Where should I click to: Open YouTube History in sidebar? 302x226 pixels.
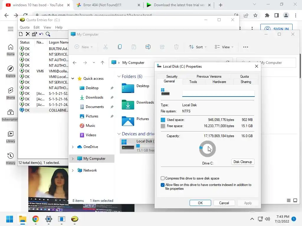pyautogui.click(x=11, y=159)
